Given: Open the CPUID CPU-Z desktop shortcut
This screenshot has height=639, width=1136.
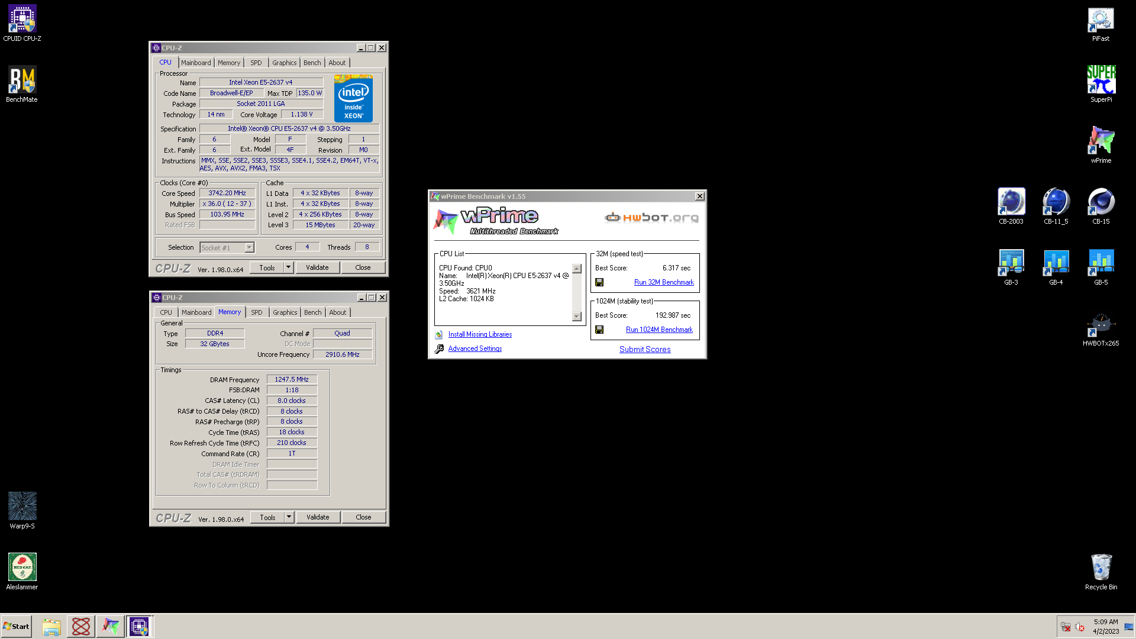Looking at the screenshot, I should pos(22,23).
